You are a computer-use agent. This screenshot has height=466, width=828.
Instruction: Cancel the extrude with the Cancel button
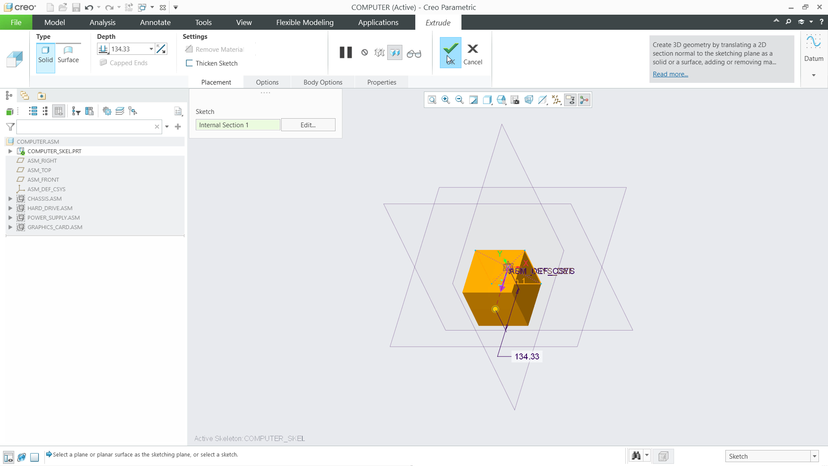pos(473,52)
